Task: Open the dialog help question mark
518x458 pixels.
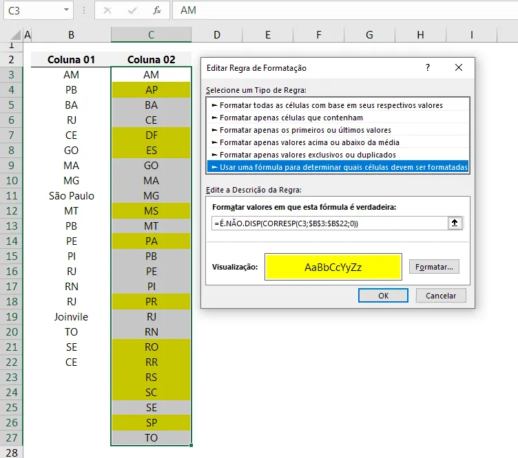Action: 428,67
